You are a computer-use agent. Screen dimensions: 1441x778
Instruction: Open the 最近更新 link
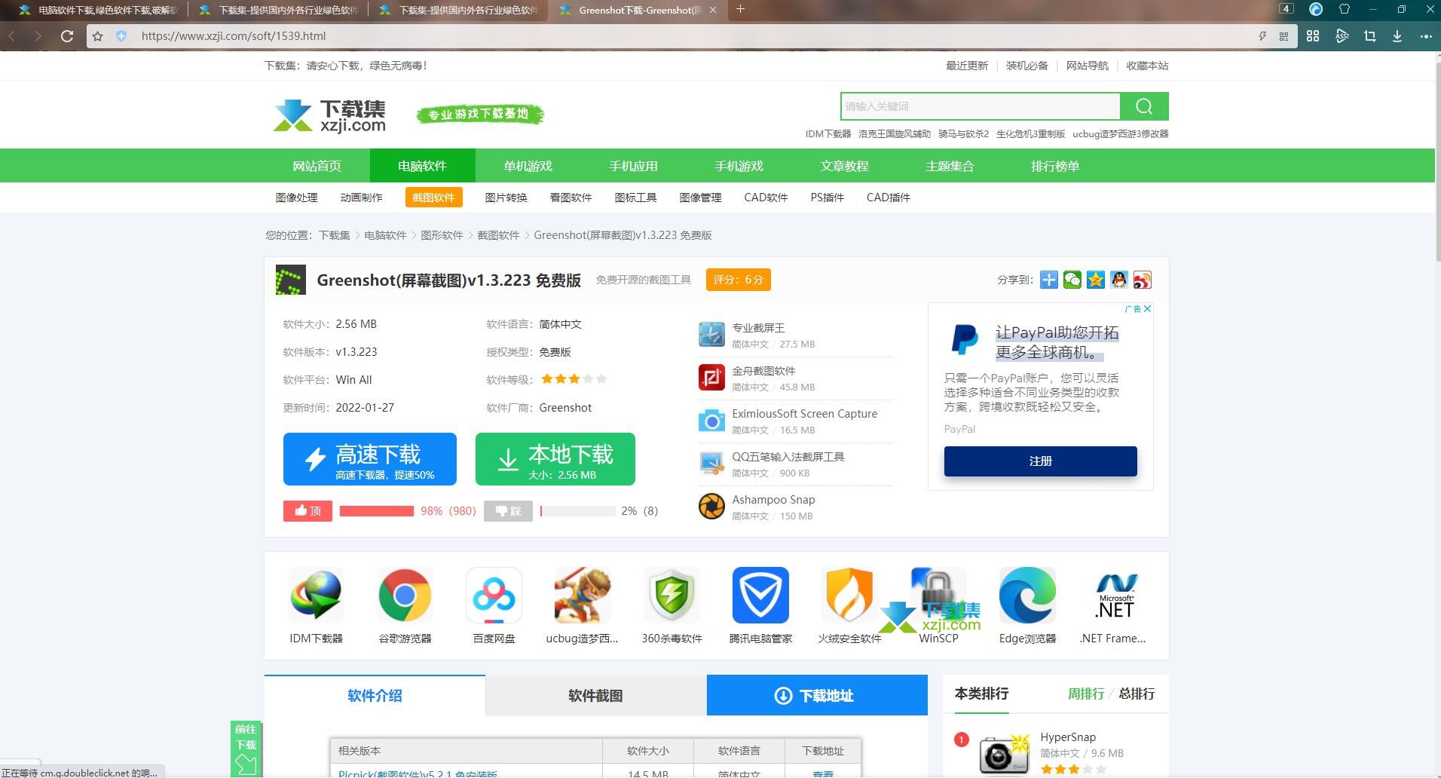pos(967,66)
